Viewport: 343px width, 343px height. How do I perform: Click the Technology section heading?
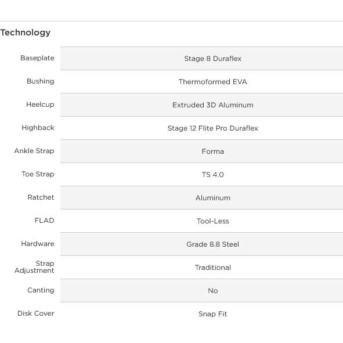tap(26, 33)
